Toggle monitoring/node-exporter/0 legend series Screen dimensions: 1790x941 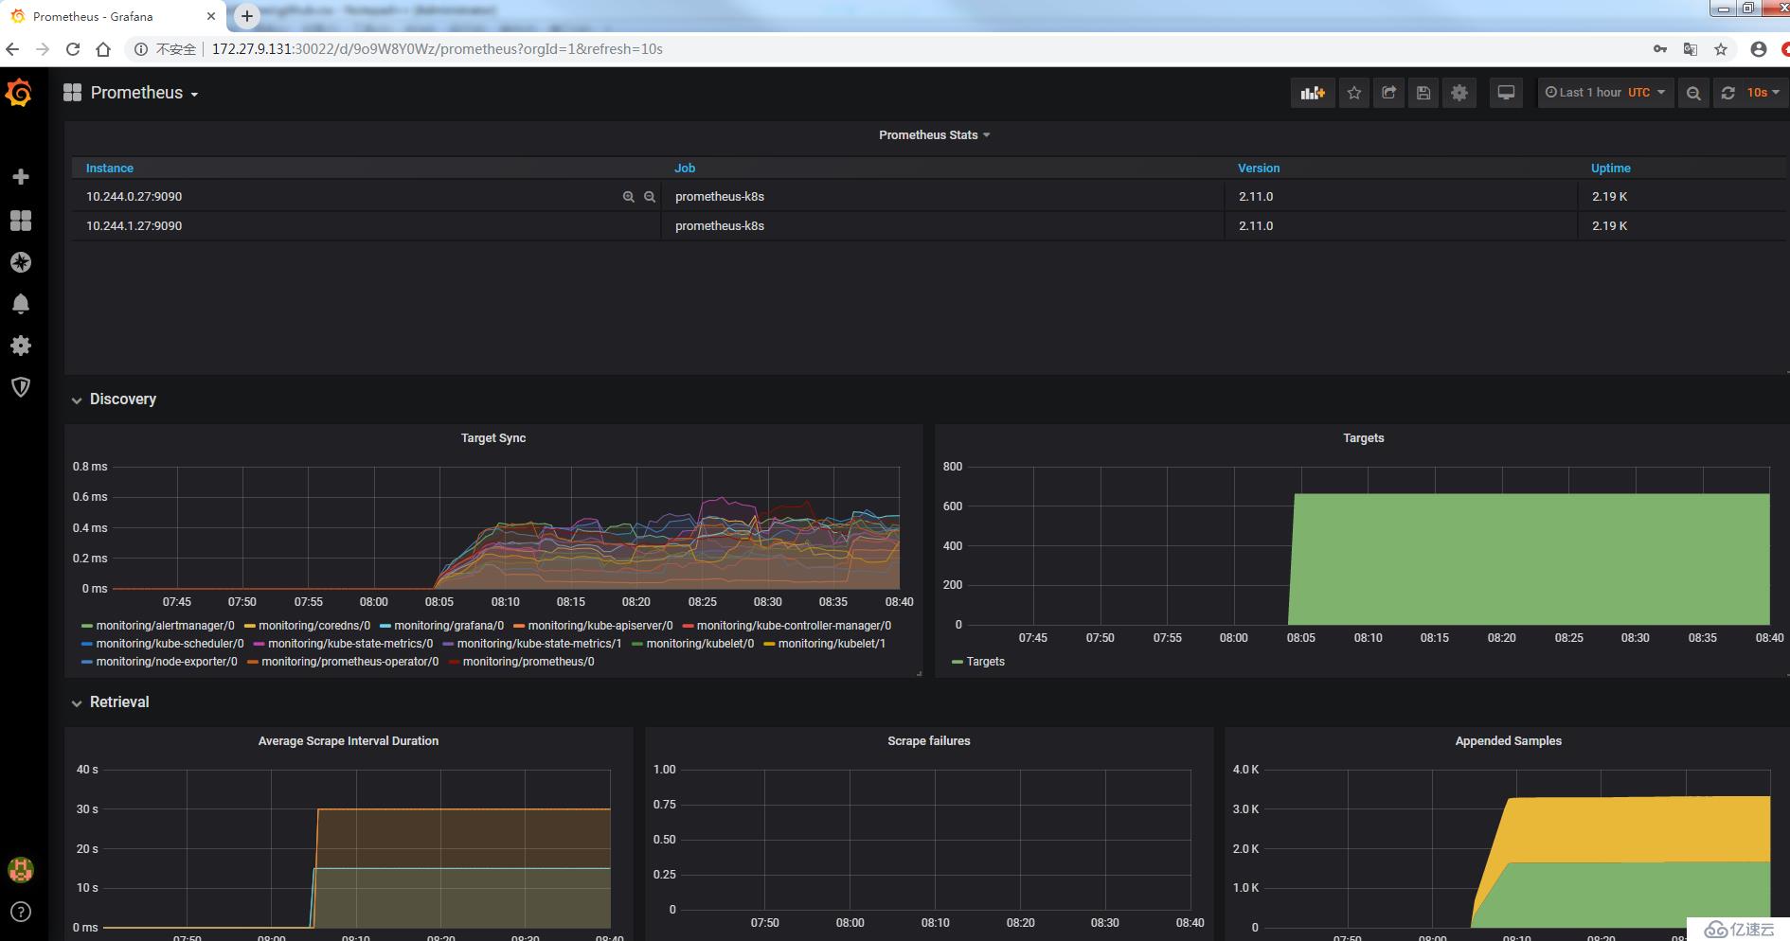tap(167, 662)
